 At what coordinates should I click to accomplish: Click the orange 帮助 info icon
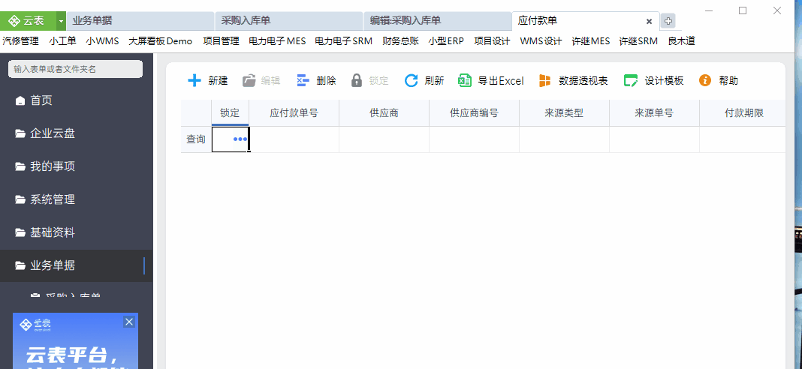coord(705,80)
